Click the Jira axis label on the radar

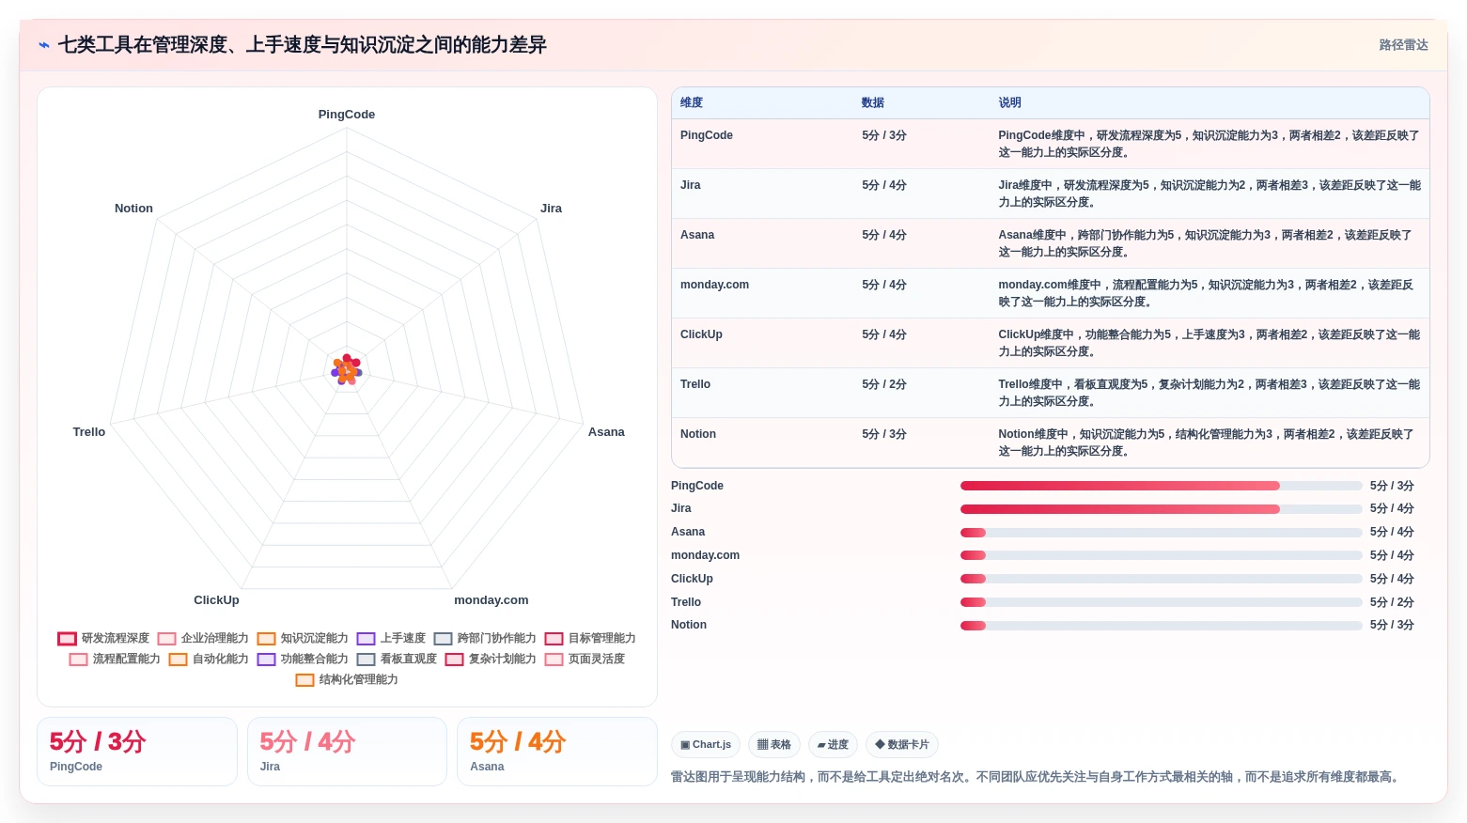pyautogui.click(x=551, y=209)
